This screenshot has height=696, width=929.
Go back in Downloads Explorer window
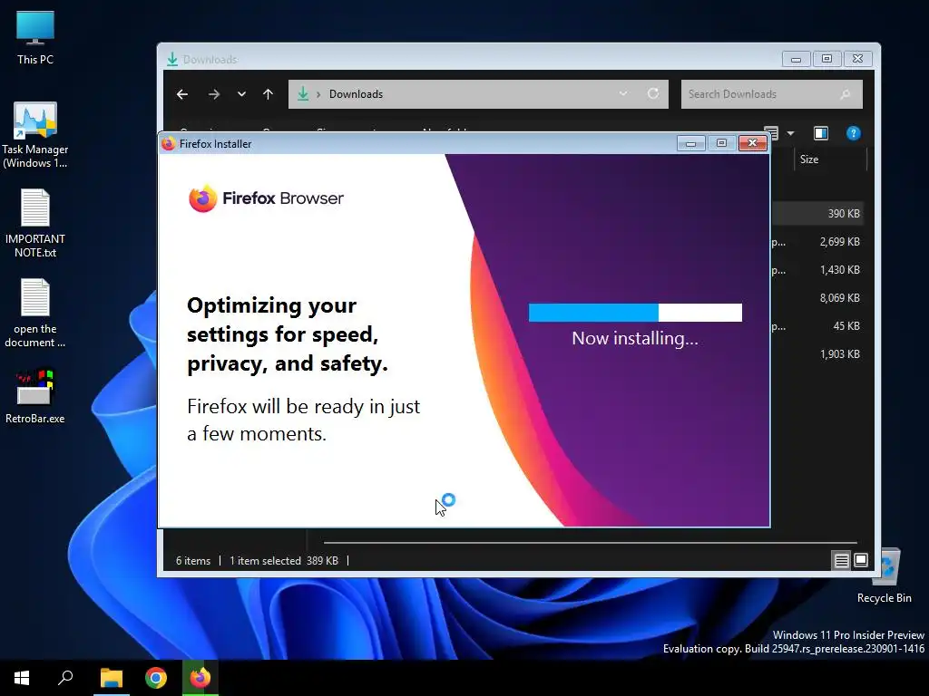click(181, 94)
